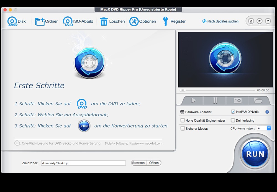Open the help question mark icon
Screen dimensions: 277x192
268,21
